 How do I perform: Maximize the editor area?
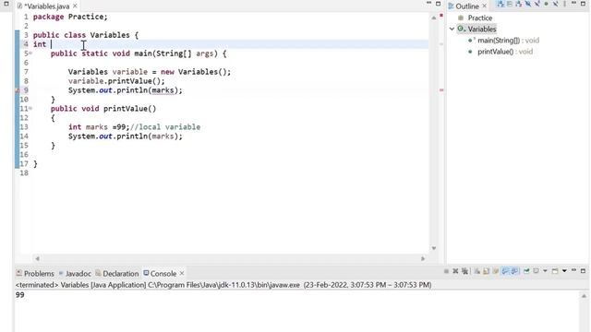[x=438, y=4]
